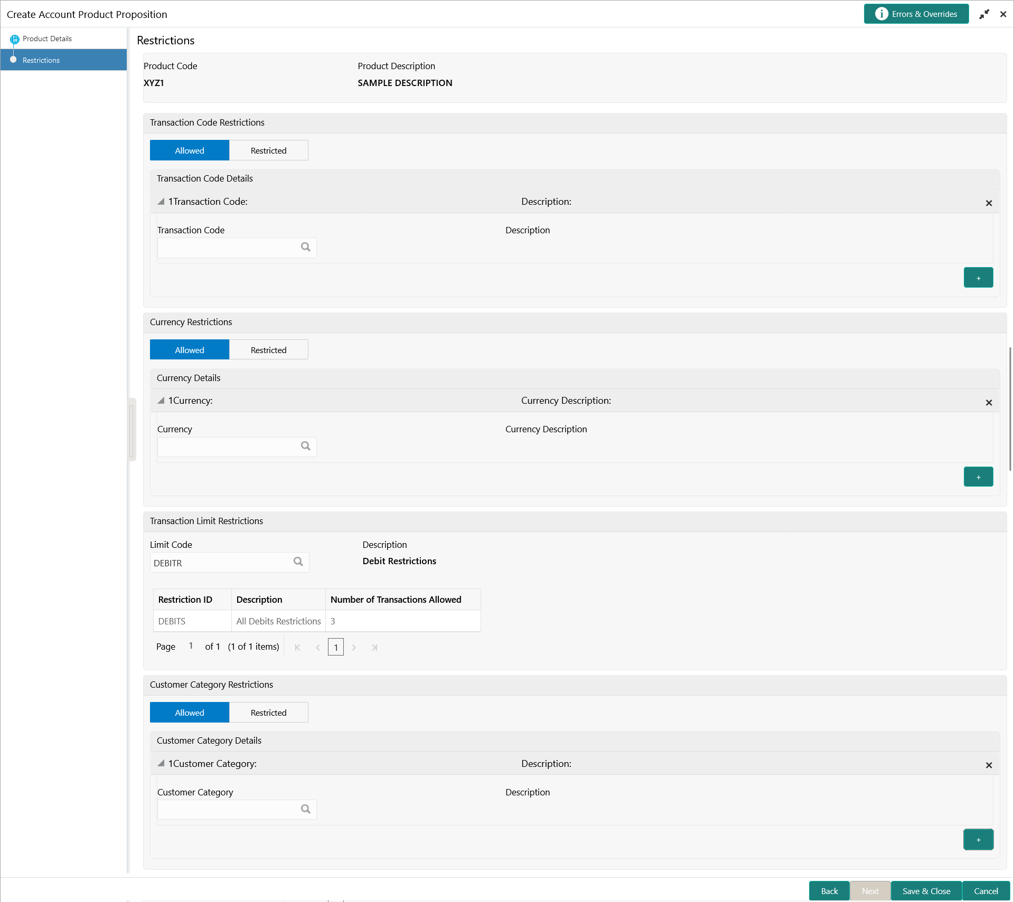
Task: Add a new Transaction Code row
Action: point(978,278)
